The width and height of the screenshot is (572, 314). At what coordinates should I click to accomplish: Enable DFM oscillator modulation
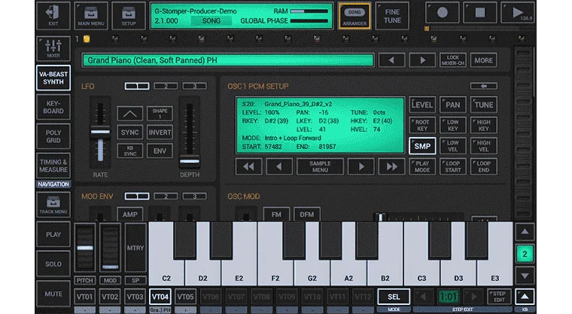click(307, 214)
